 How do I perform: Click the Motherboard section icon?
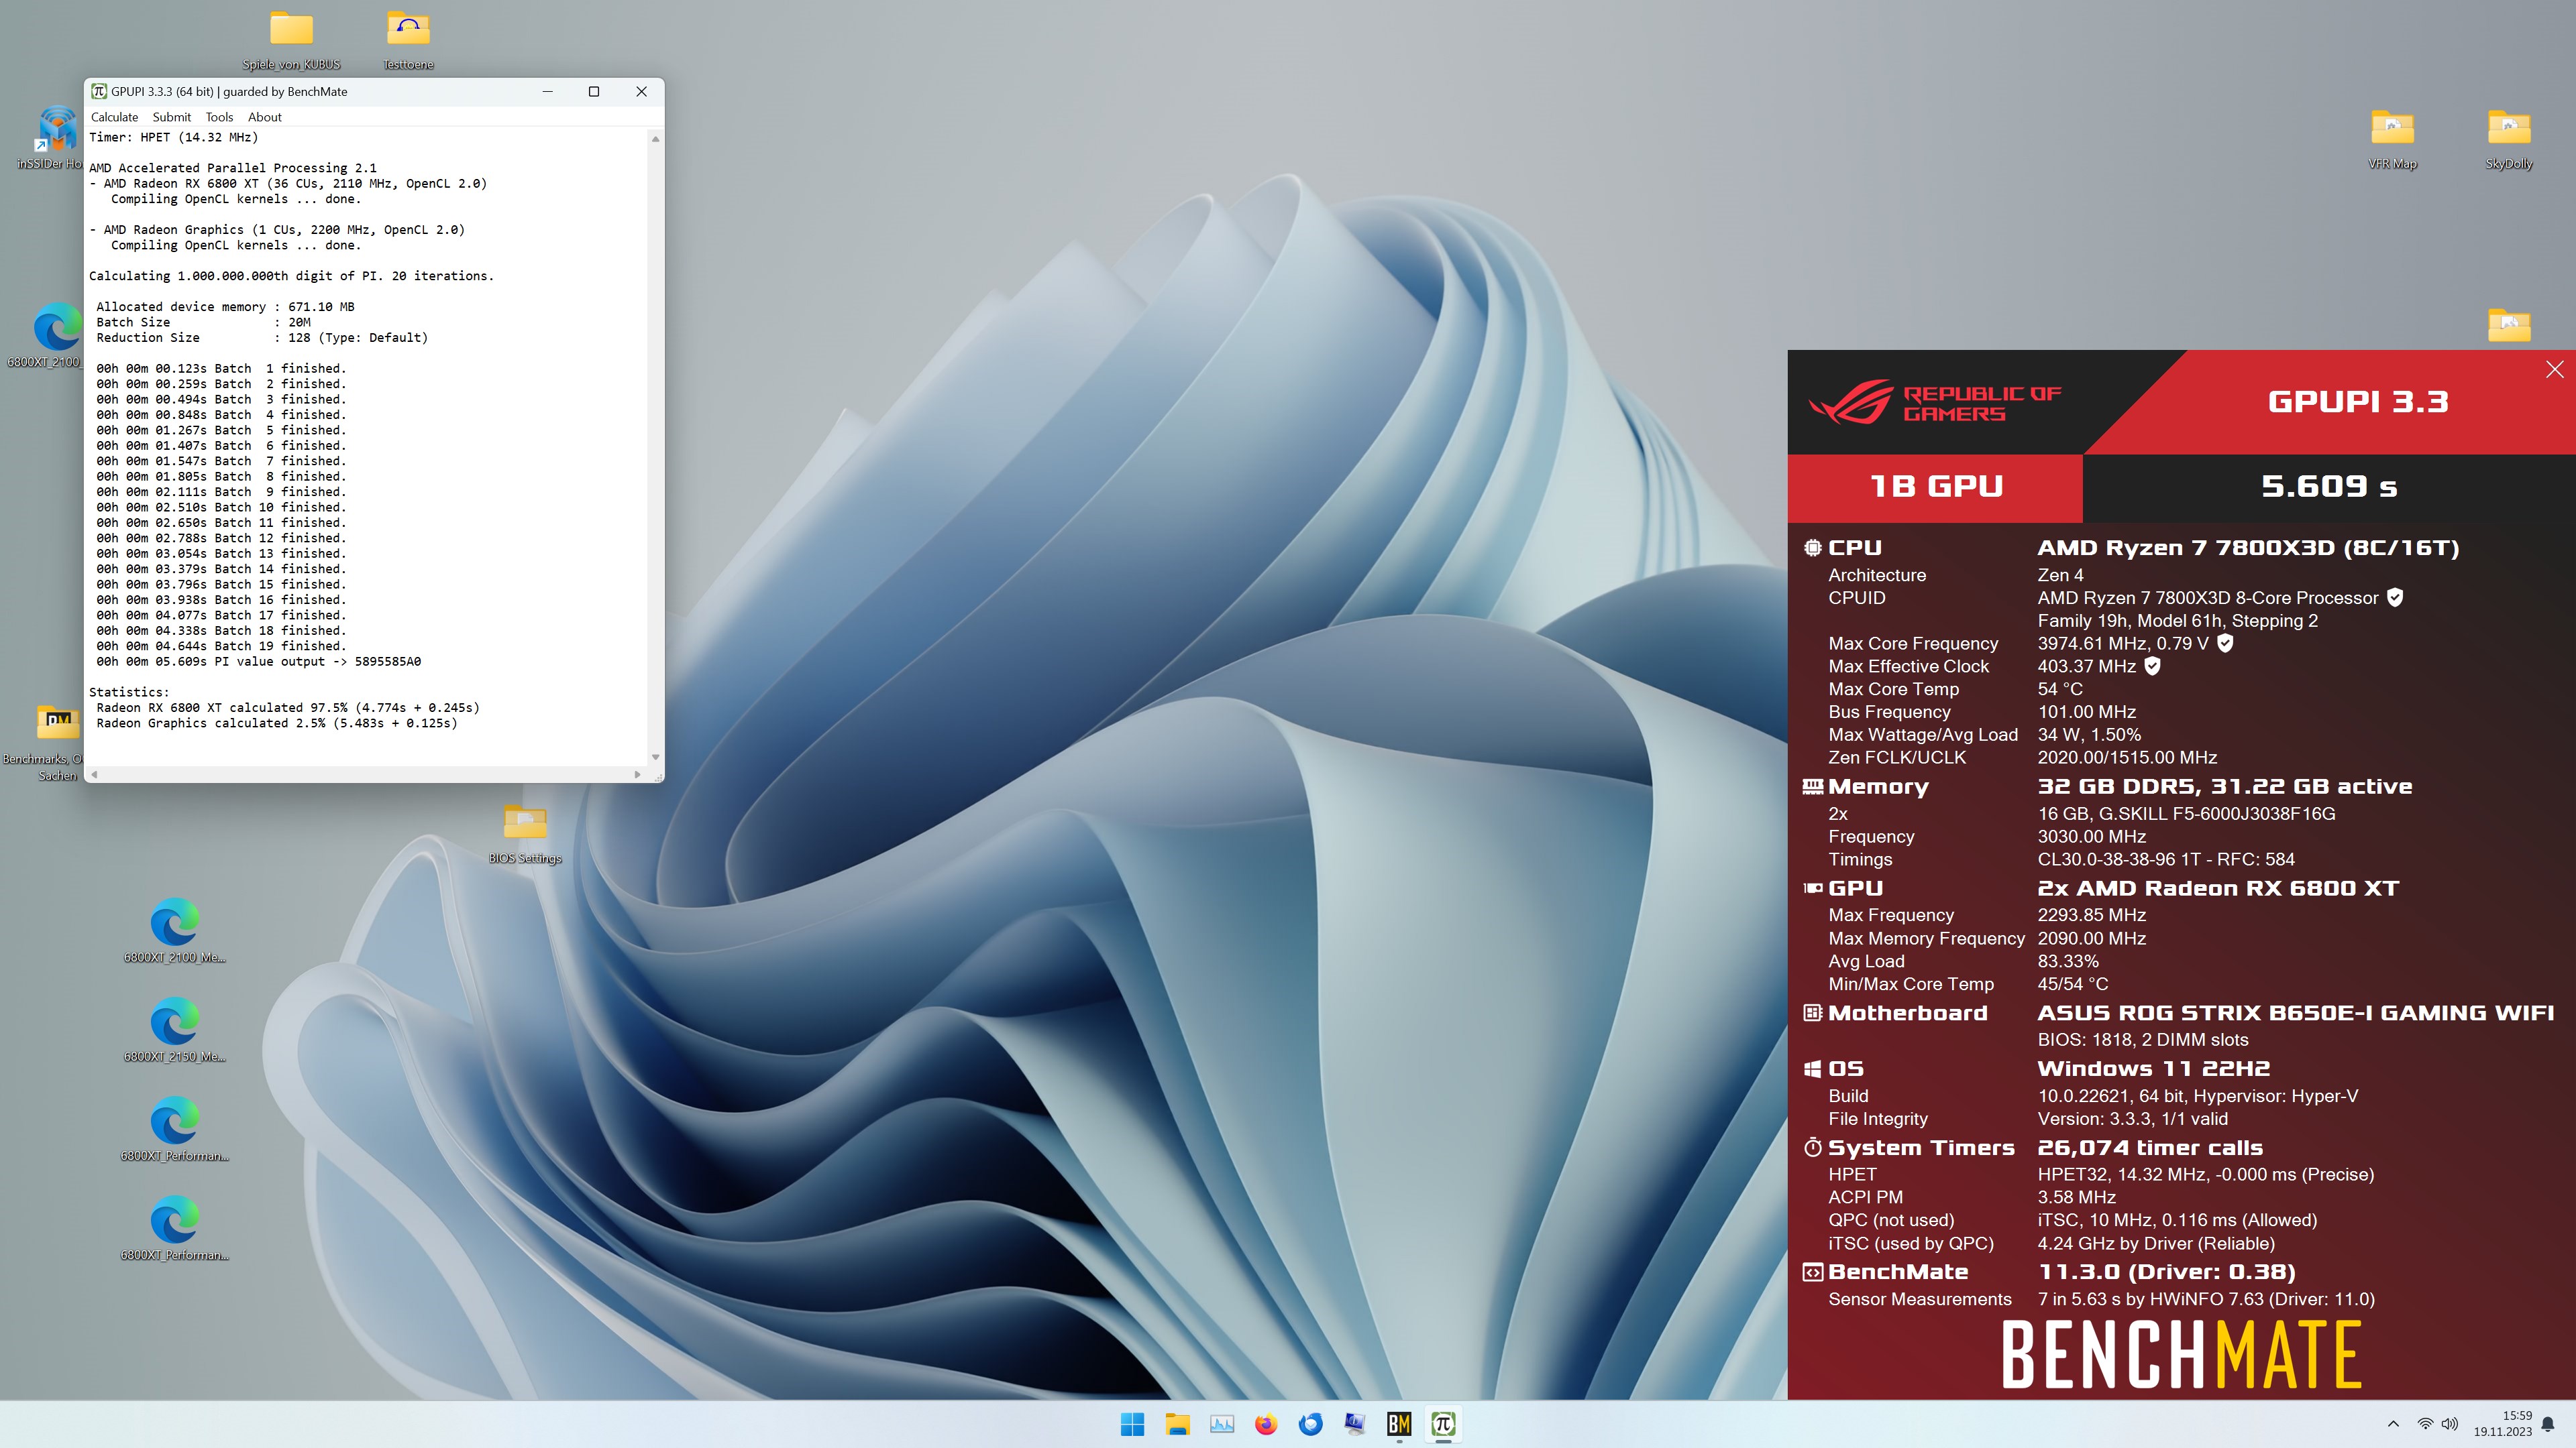click(x=1812, y=1012)
